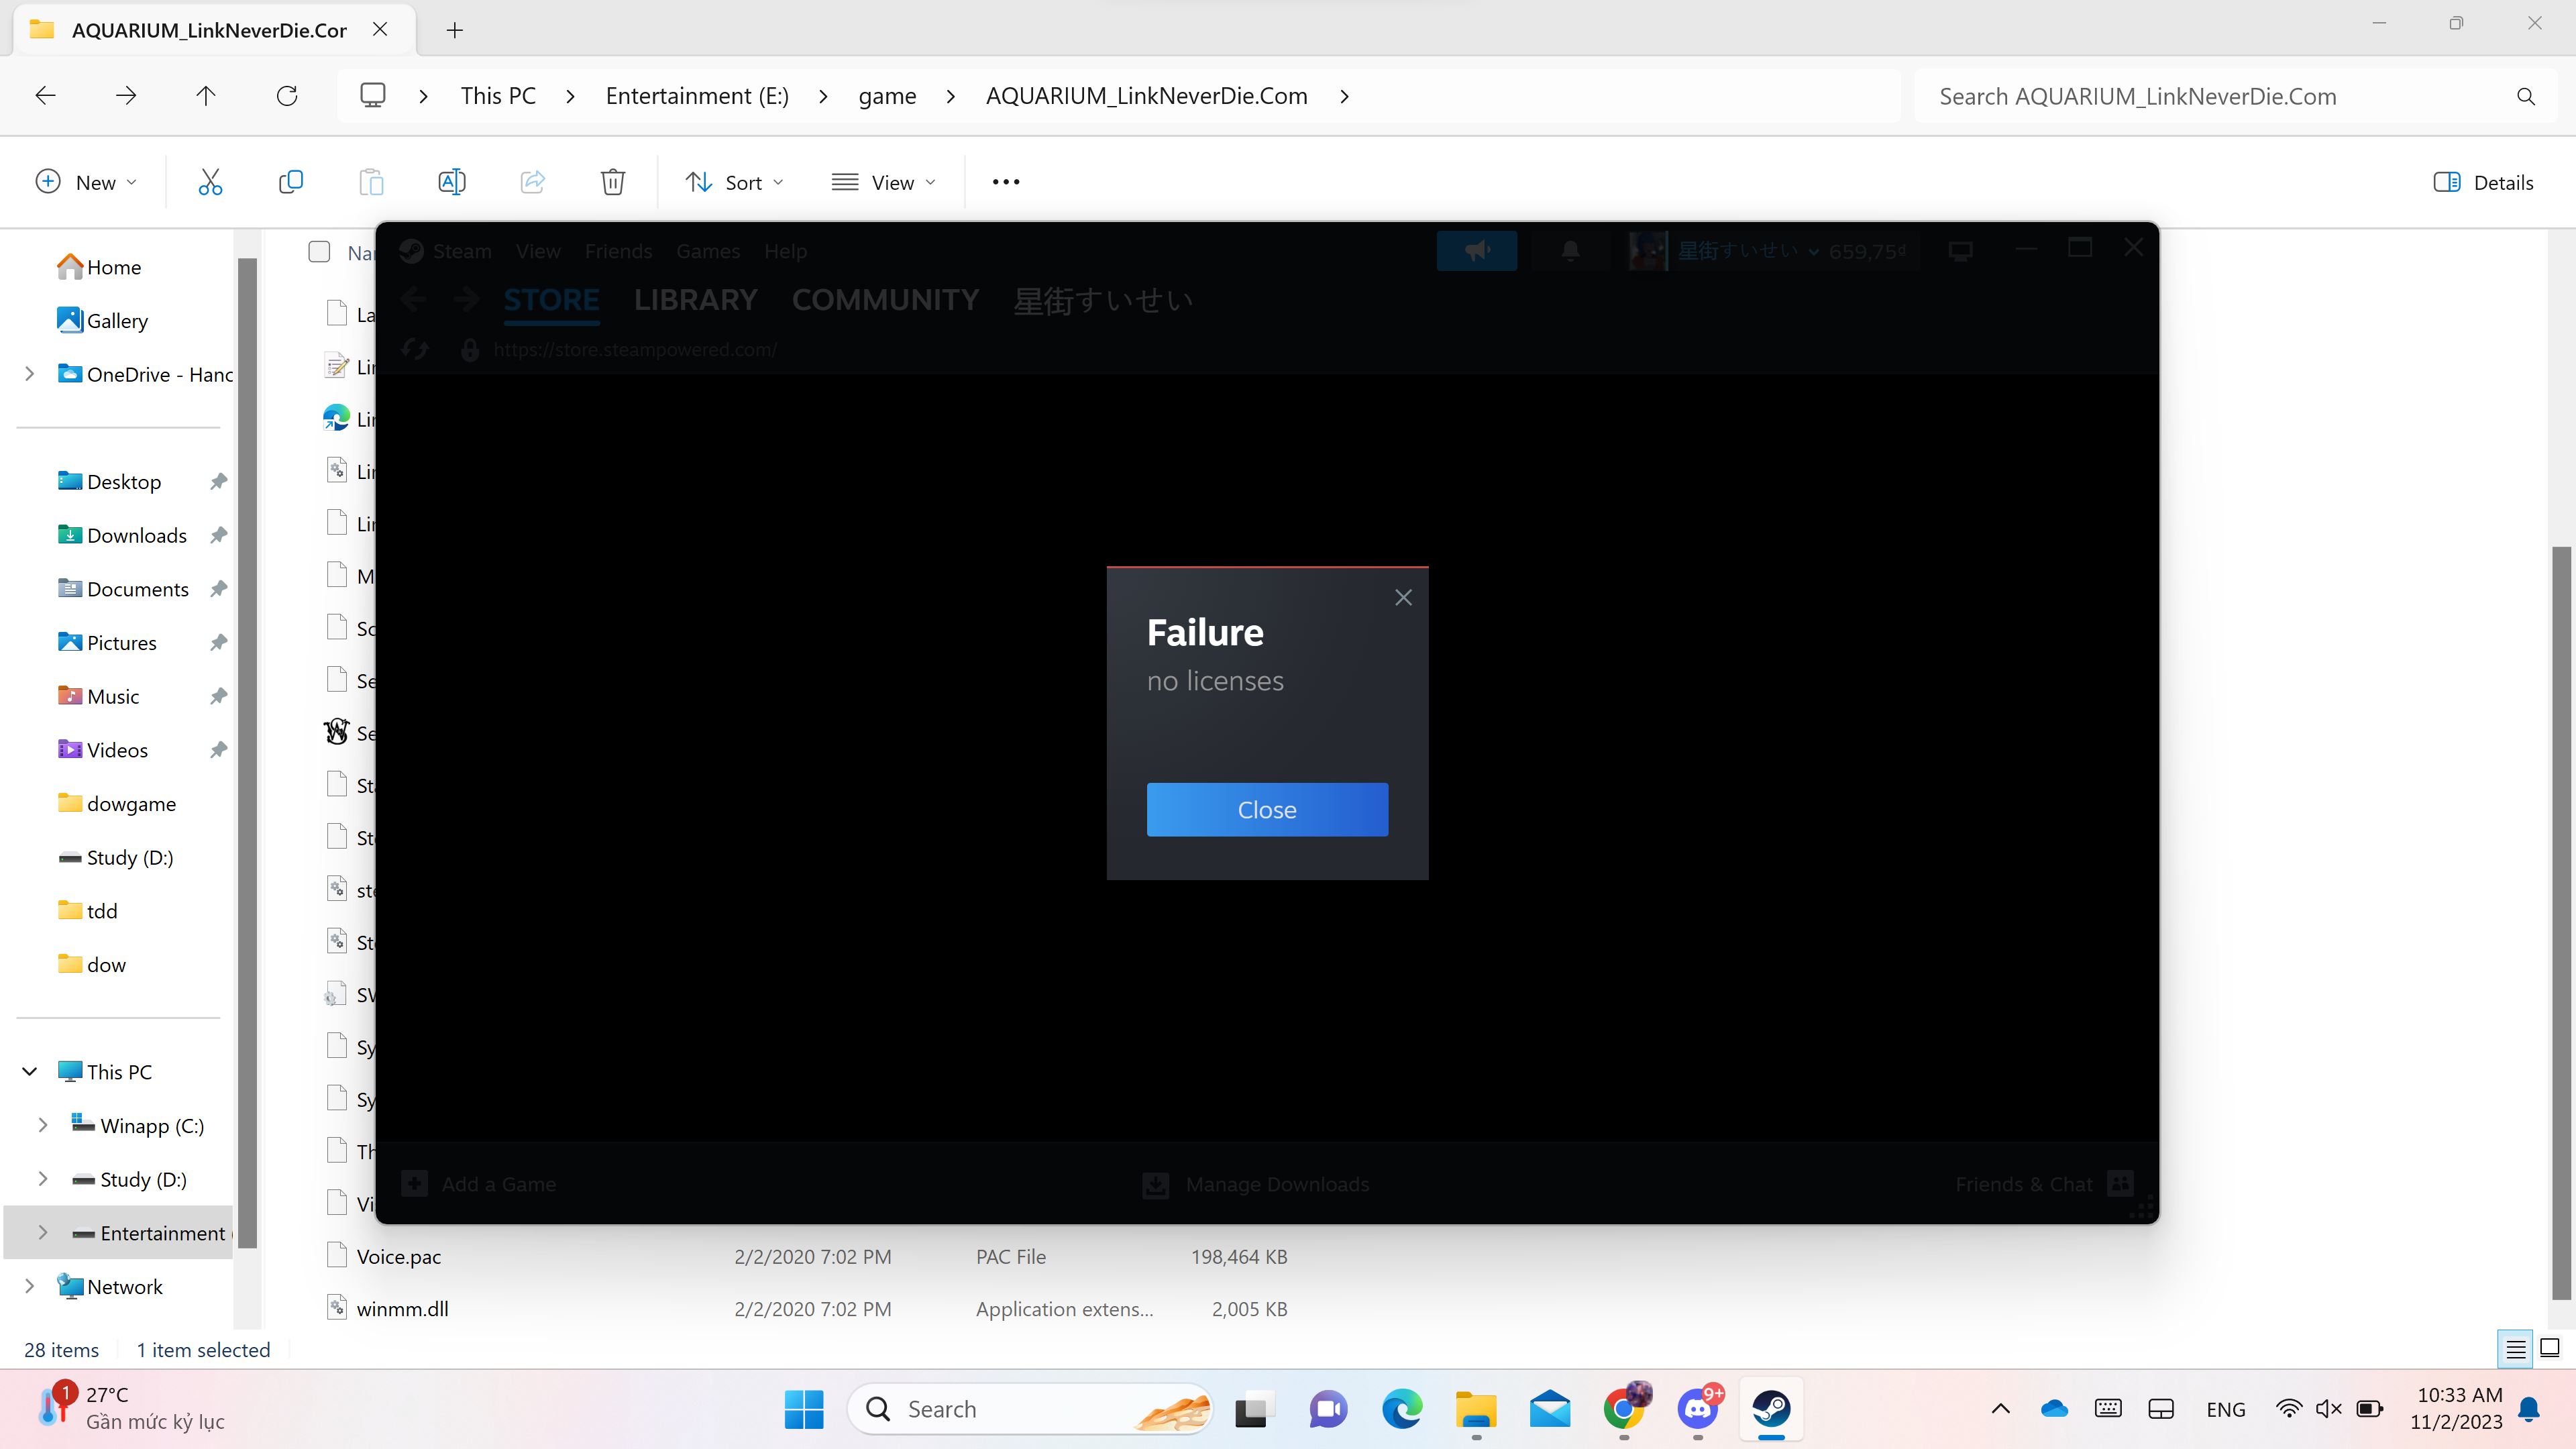Click the Rename icon in toolbar
This screenshot has height=1449, width=2576.
click(452, 182)
